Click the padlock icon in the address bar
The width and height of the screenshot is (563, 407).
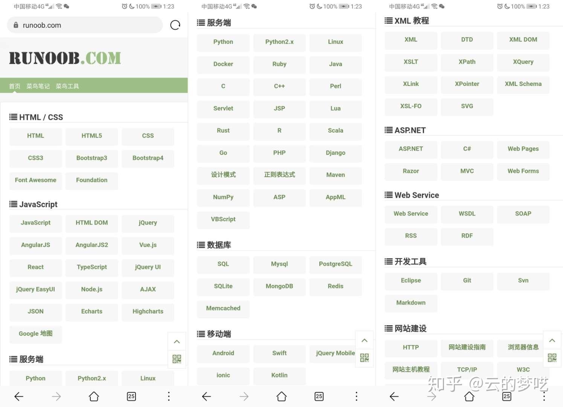click(16, 25)
